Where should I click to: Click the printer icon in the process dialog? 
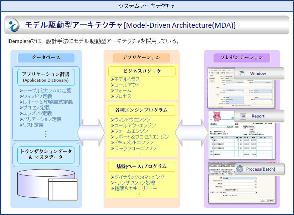pyautogui.click(x=262, y=201)
